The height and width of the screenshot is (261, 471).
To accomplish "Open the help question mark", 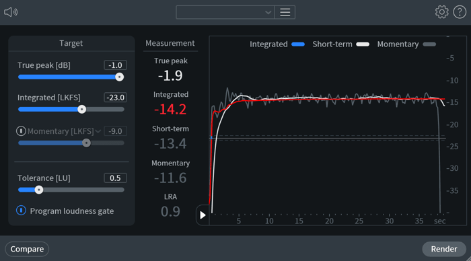I will point(460,12).
